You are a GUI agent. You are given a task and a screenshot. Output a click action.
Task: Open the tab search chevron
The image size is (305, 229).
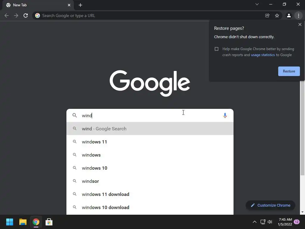(257, 4)
